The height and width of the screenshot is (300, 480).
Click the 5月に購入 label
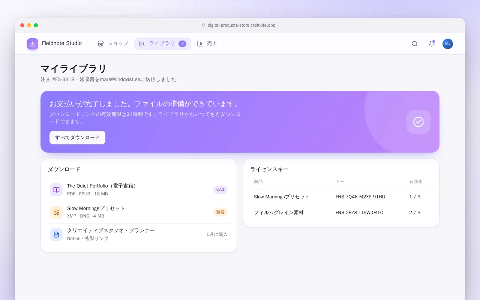tap(217, 235)
